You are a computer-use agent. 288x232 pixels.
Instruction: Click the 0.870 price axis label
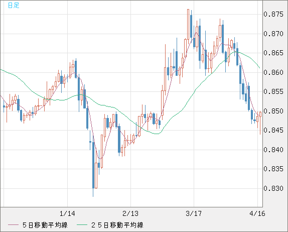(273, 34)
